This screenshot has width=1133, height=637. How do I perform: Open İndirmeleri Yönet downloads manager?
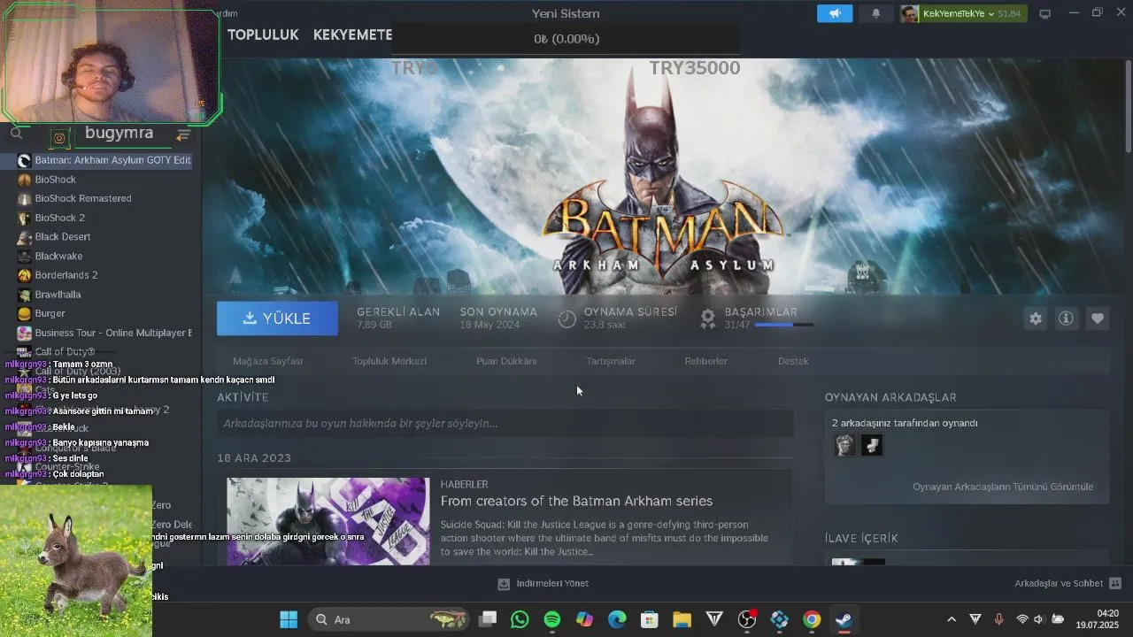coord(543,584)
